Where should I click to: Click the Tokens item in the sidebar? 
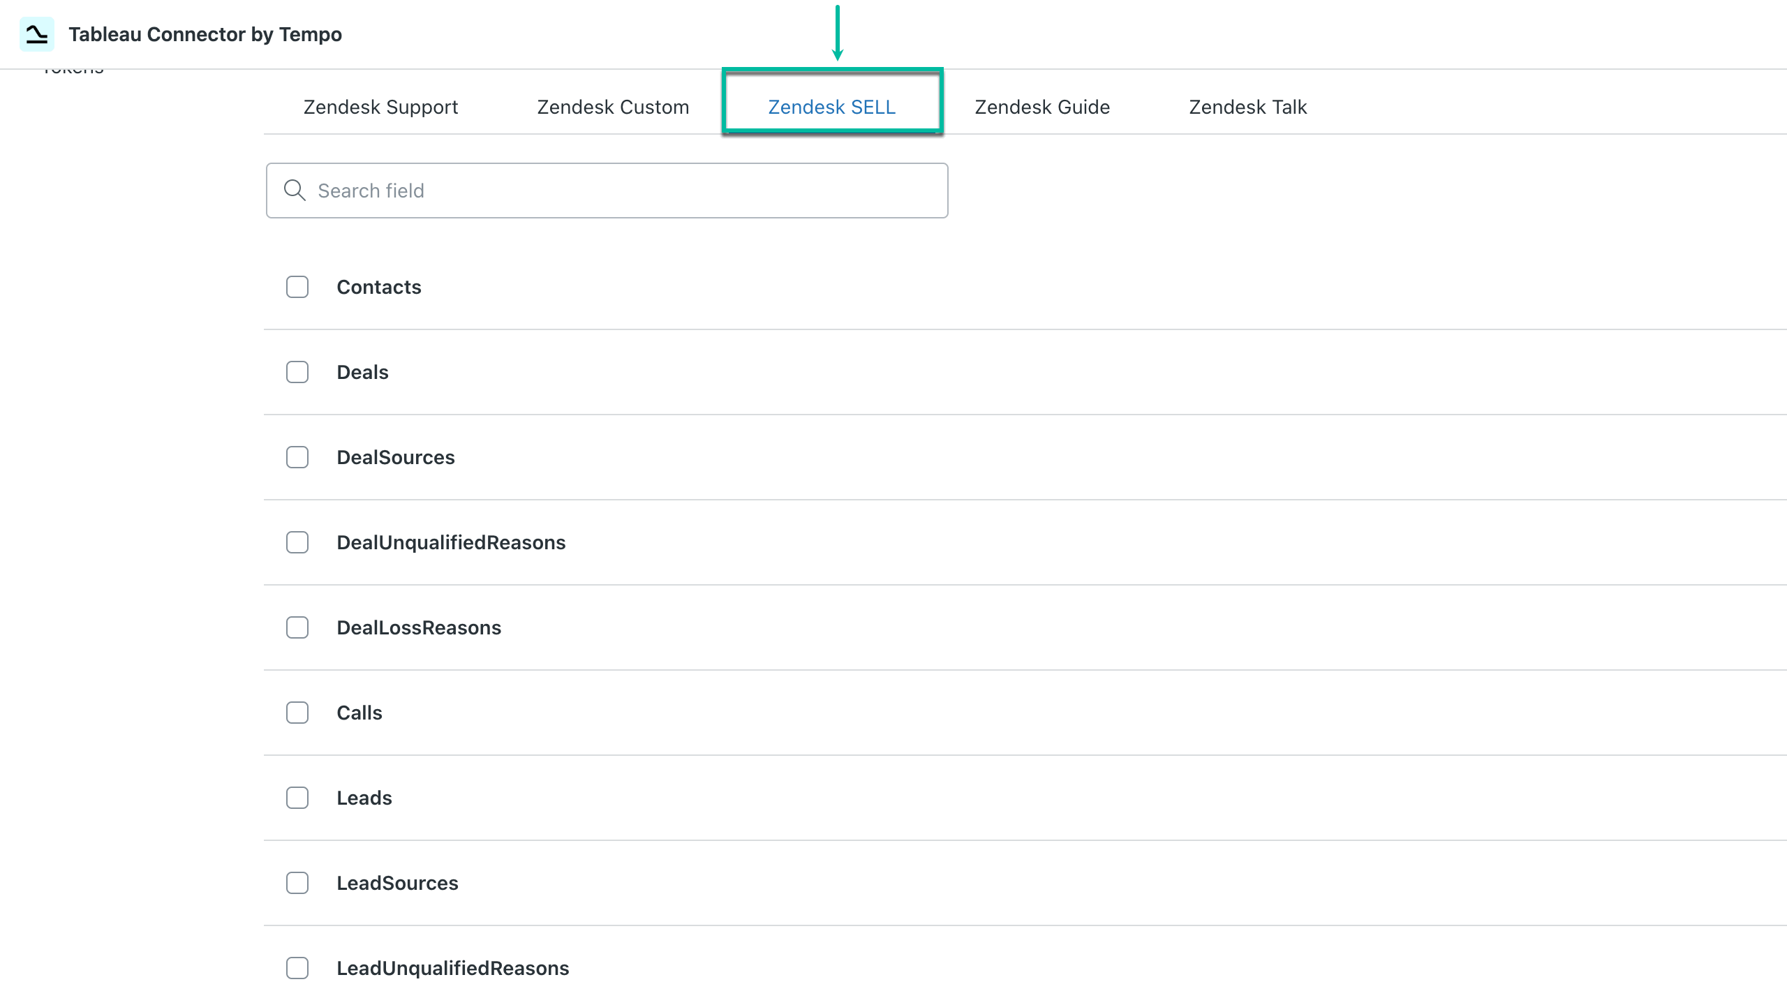tap(73, 67)
